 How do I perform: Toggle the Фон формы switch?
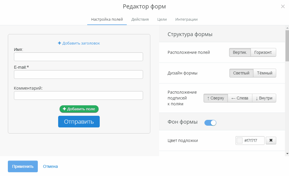click(210, 123)
